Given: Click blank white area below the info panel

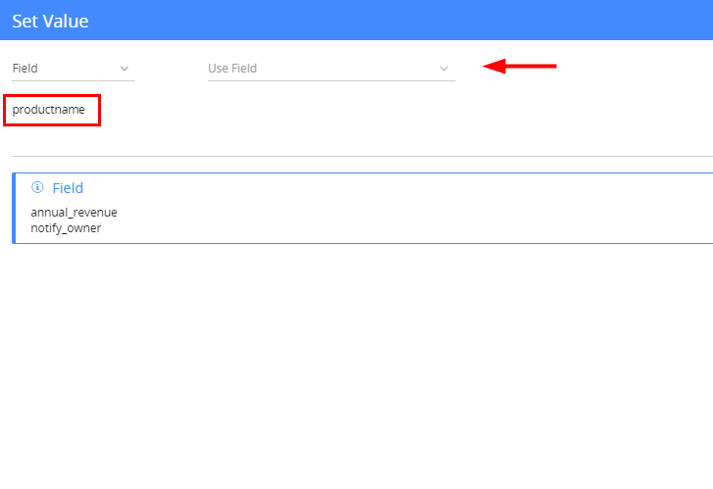Looking at the screenshot, I should (357, 364).
